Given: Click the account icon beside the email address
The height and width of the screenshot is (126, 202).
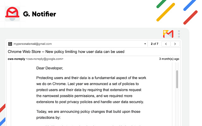Looking at the screenshot, I should [x=10, y=44].
